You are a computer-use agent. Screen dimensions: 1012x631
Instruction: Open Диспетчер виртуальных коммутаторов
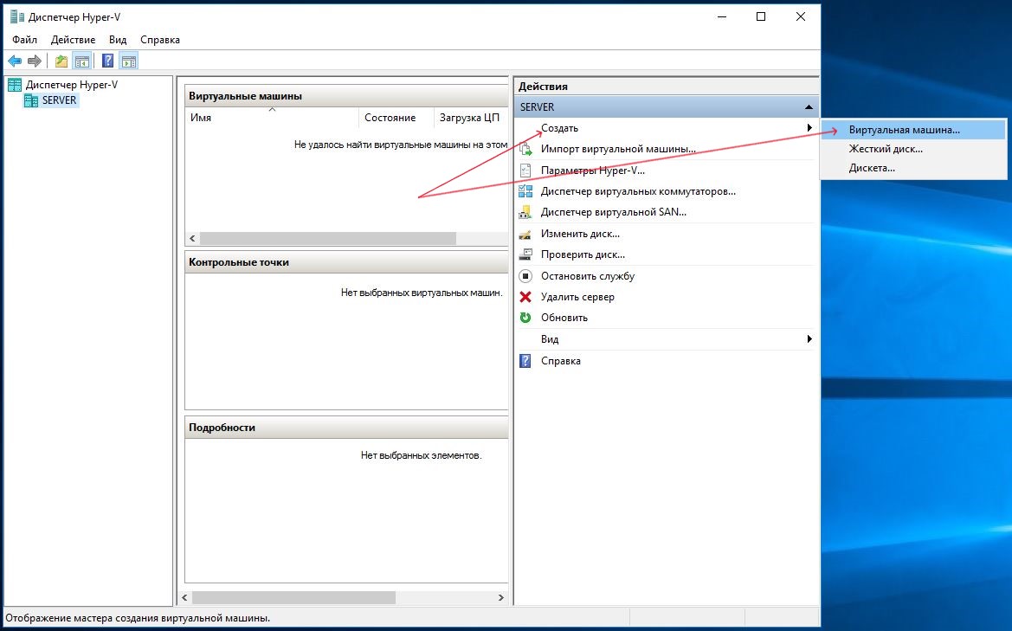click(x=637, y=191)
